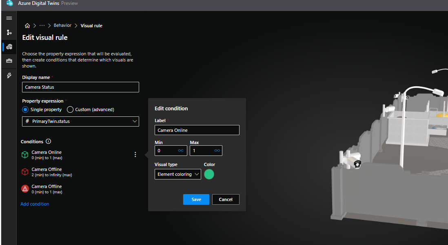Cancel the Edit condition dialog
The image size is (448, 245).
(x=226, y=199)
